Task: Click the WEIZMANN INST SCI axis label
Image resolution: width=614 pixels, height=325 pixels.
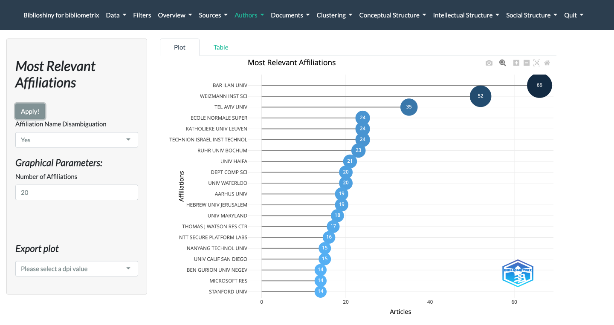Action: (x=223, y=96)
